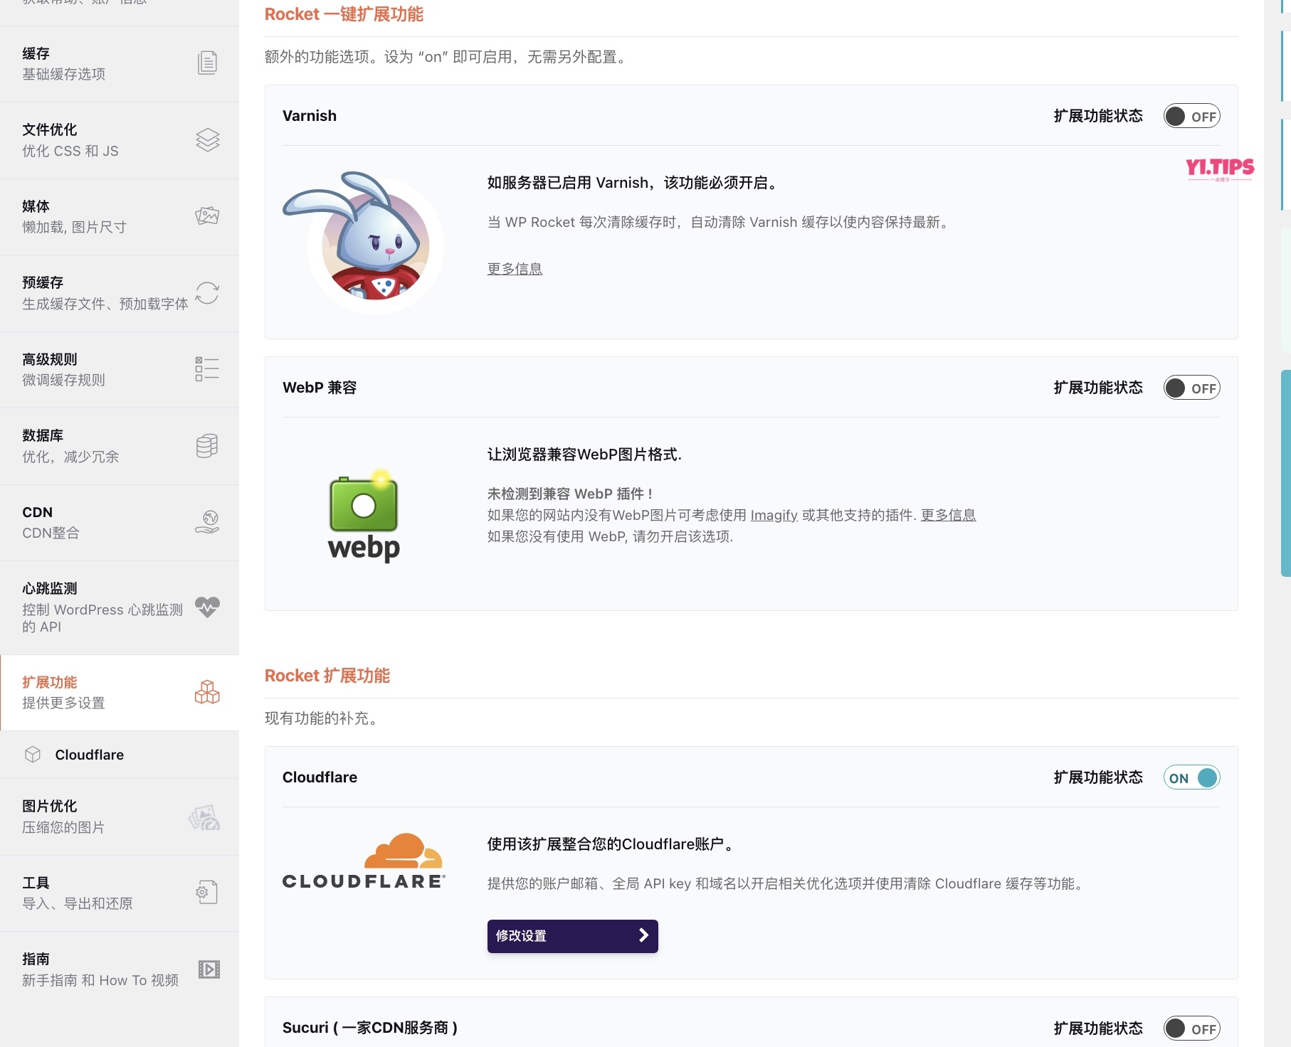Click the tutorials video film icon
The width and height of the screenshot is (1291, 1047).
click(209, 969)
